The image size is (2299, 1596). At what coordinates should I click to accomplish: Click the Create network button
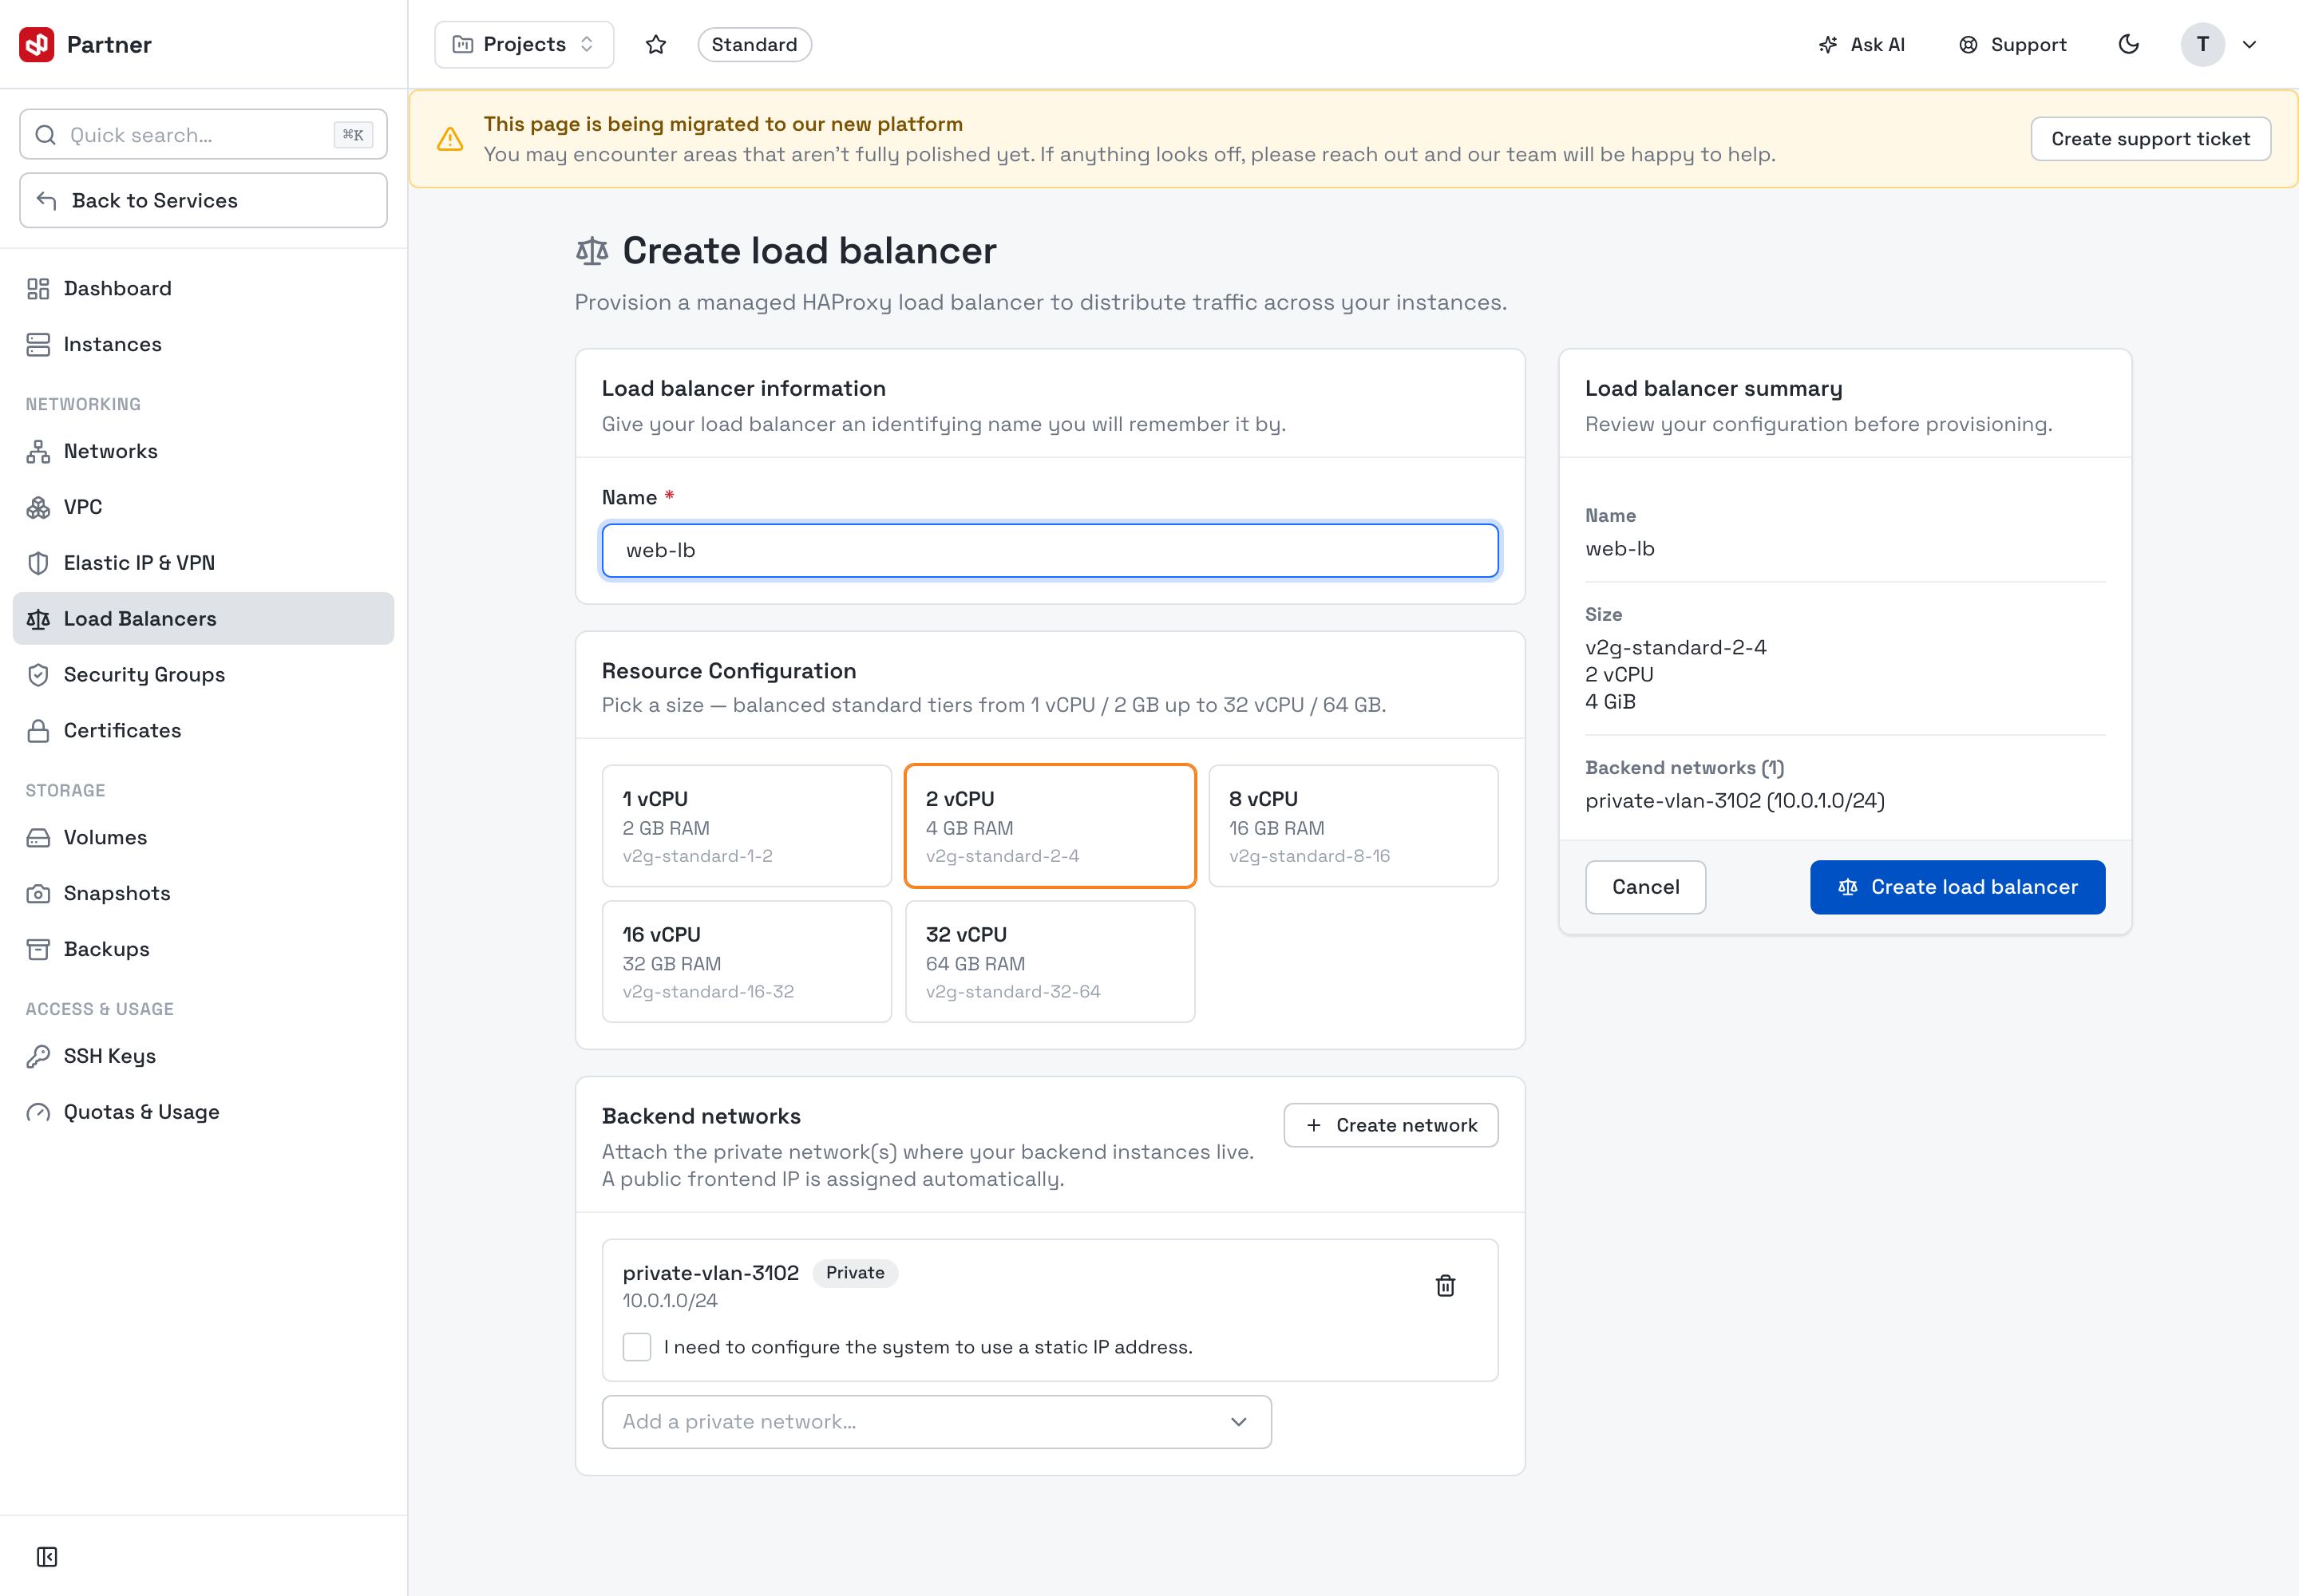[1391, 1125]
